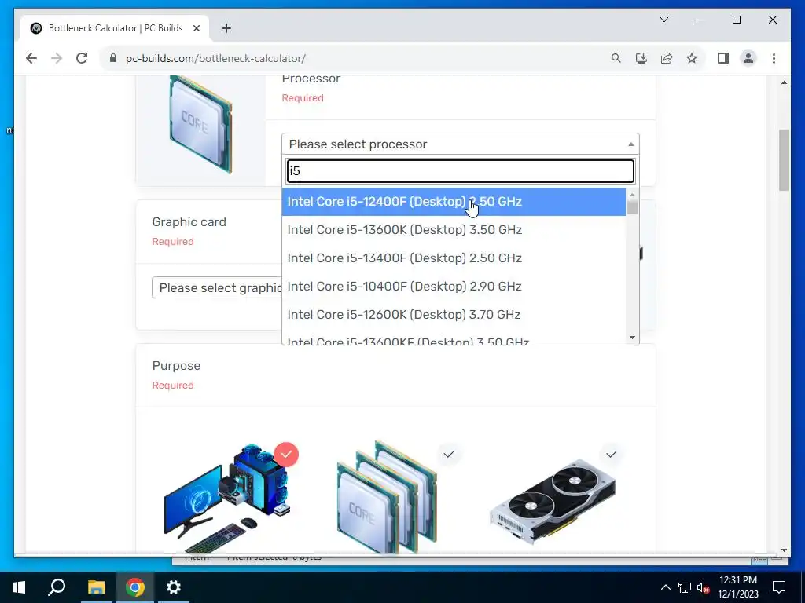Open the Please select graphic card dropdown
This screenshot has width=805, height=603.
217,287
